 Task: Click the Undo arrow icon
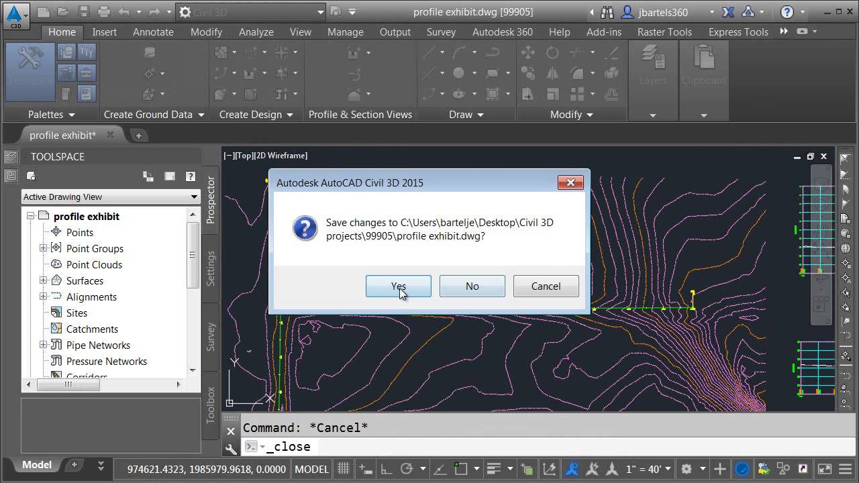123,12
